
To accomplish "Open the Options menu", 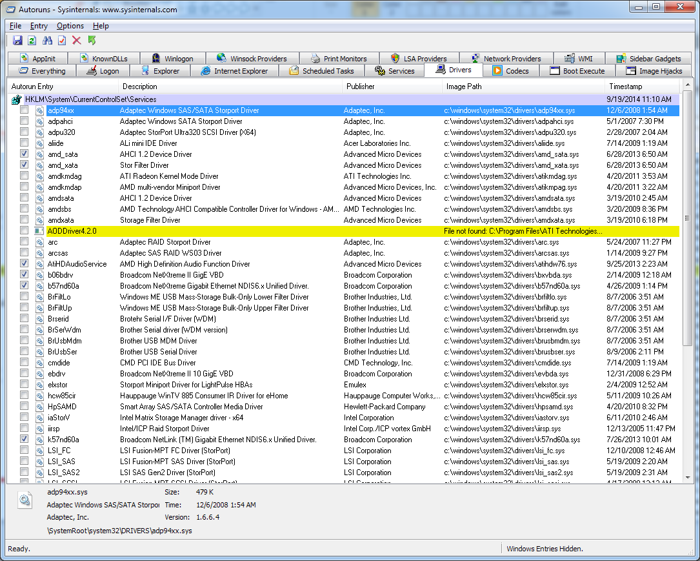I will [70, 26].
